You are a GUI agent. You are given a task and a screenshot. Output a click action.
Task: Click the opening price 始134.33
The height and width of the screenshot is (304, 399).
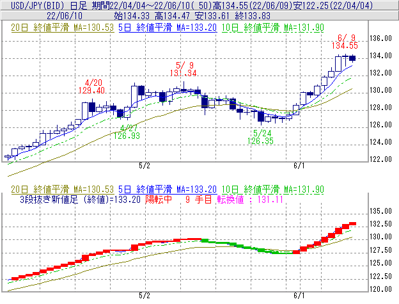tap(131, 16)
